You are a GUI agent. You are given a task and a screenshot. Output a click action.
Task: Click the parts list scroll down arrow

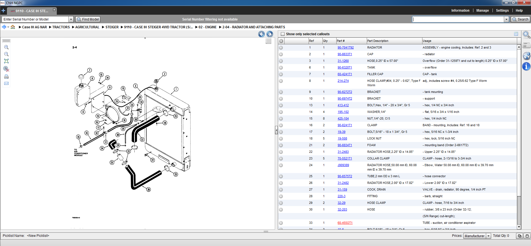pyautogui.click(x=519, y=227)
